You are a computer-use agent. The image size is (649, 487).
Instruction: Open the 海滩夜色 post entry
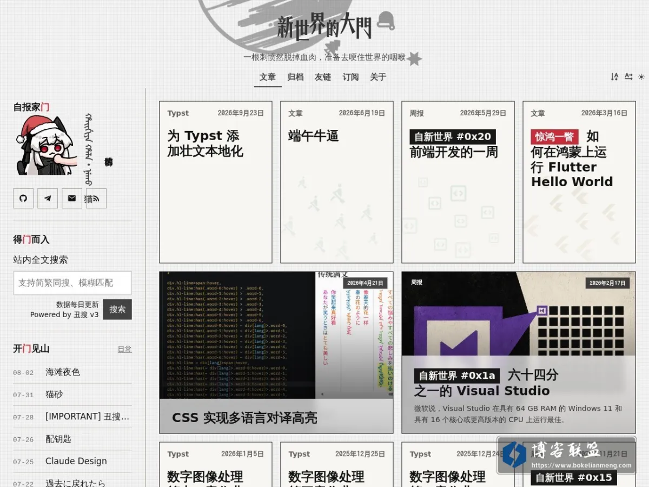pyautogui.click(x=63, y=372)
